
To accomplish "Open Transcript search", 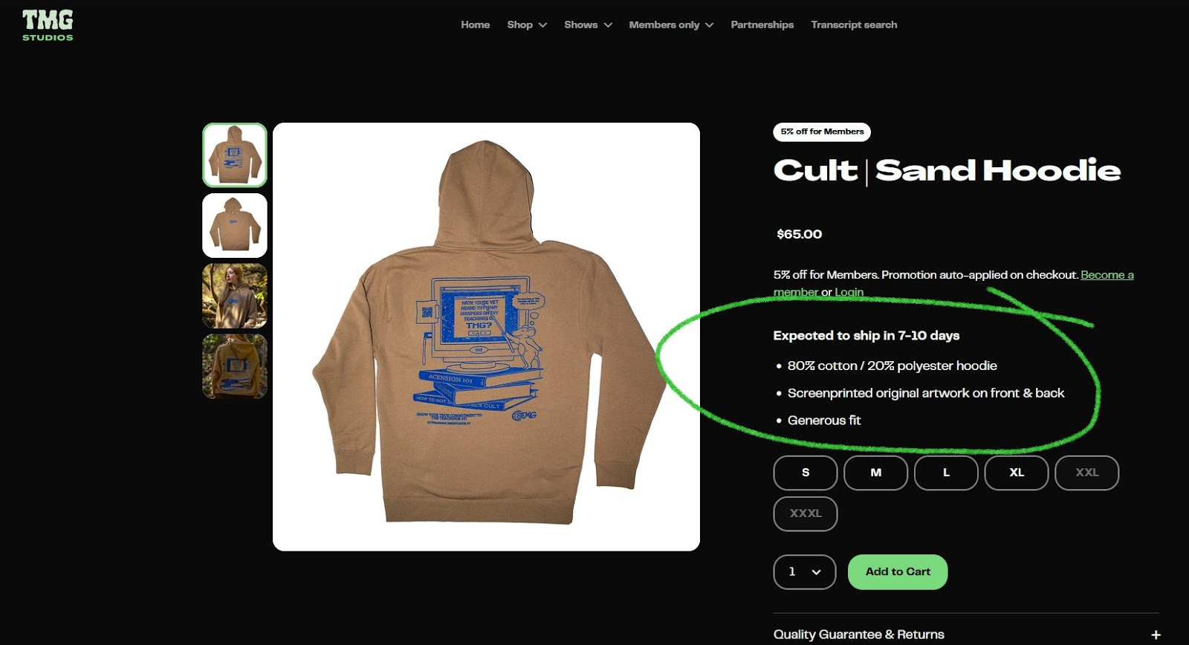I will coord(854,25).
